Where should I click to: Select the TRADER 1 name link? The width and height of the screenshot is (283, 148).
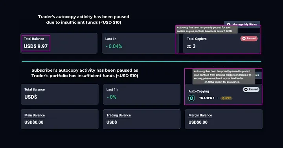pyautogui.click(x=206, y=98)
